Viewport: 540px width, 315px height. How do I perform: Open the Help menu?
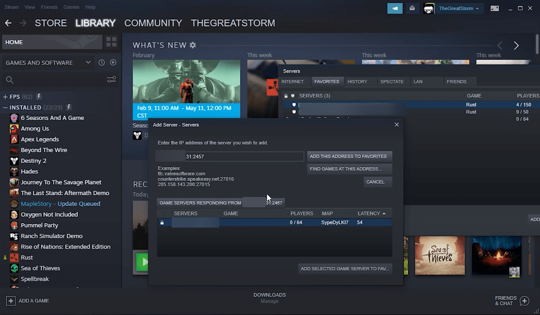click(90, 7)
